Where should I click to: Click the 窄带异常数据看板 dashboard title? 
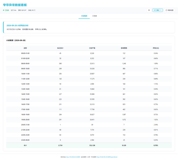(15, 5)
